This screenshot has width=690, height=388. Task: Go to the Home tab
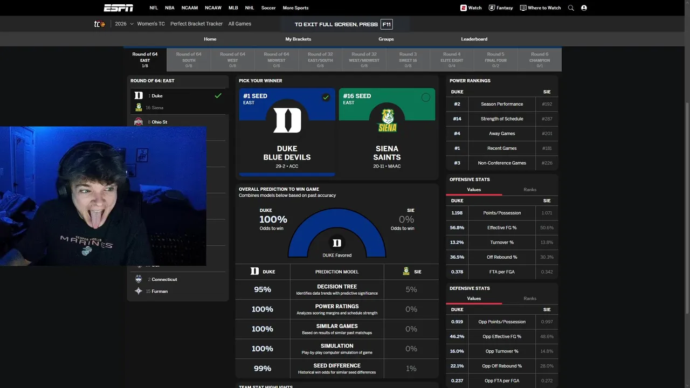pos(210,39)
